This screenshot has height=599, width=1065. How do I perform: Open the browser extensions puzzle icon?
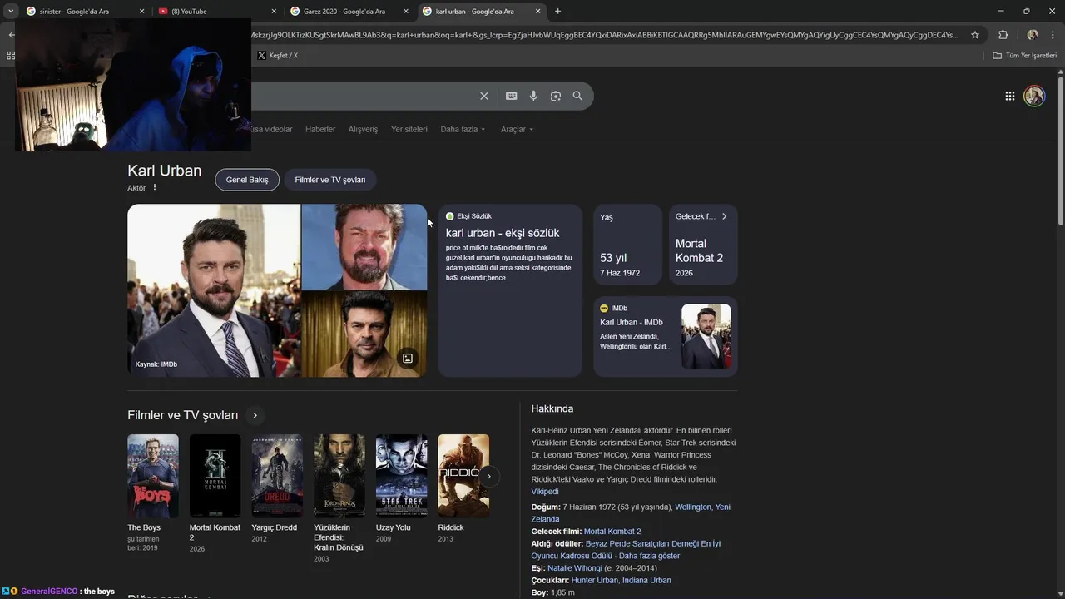[1003, 35]
